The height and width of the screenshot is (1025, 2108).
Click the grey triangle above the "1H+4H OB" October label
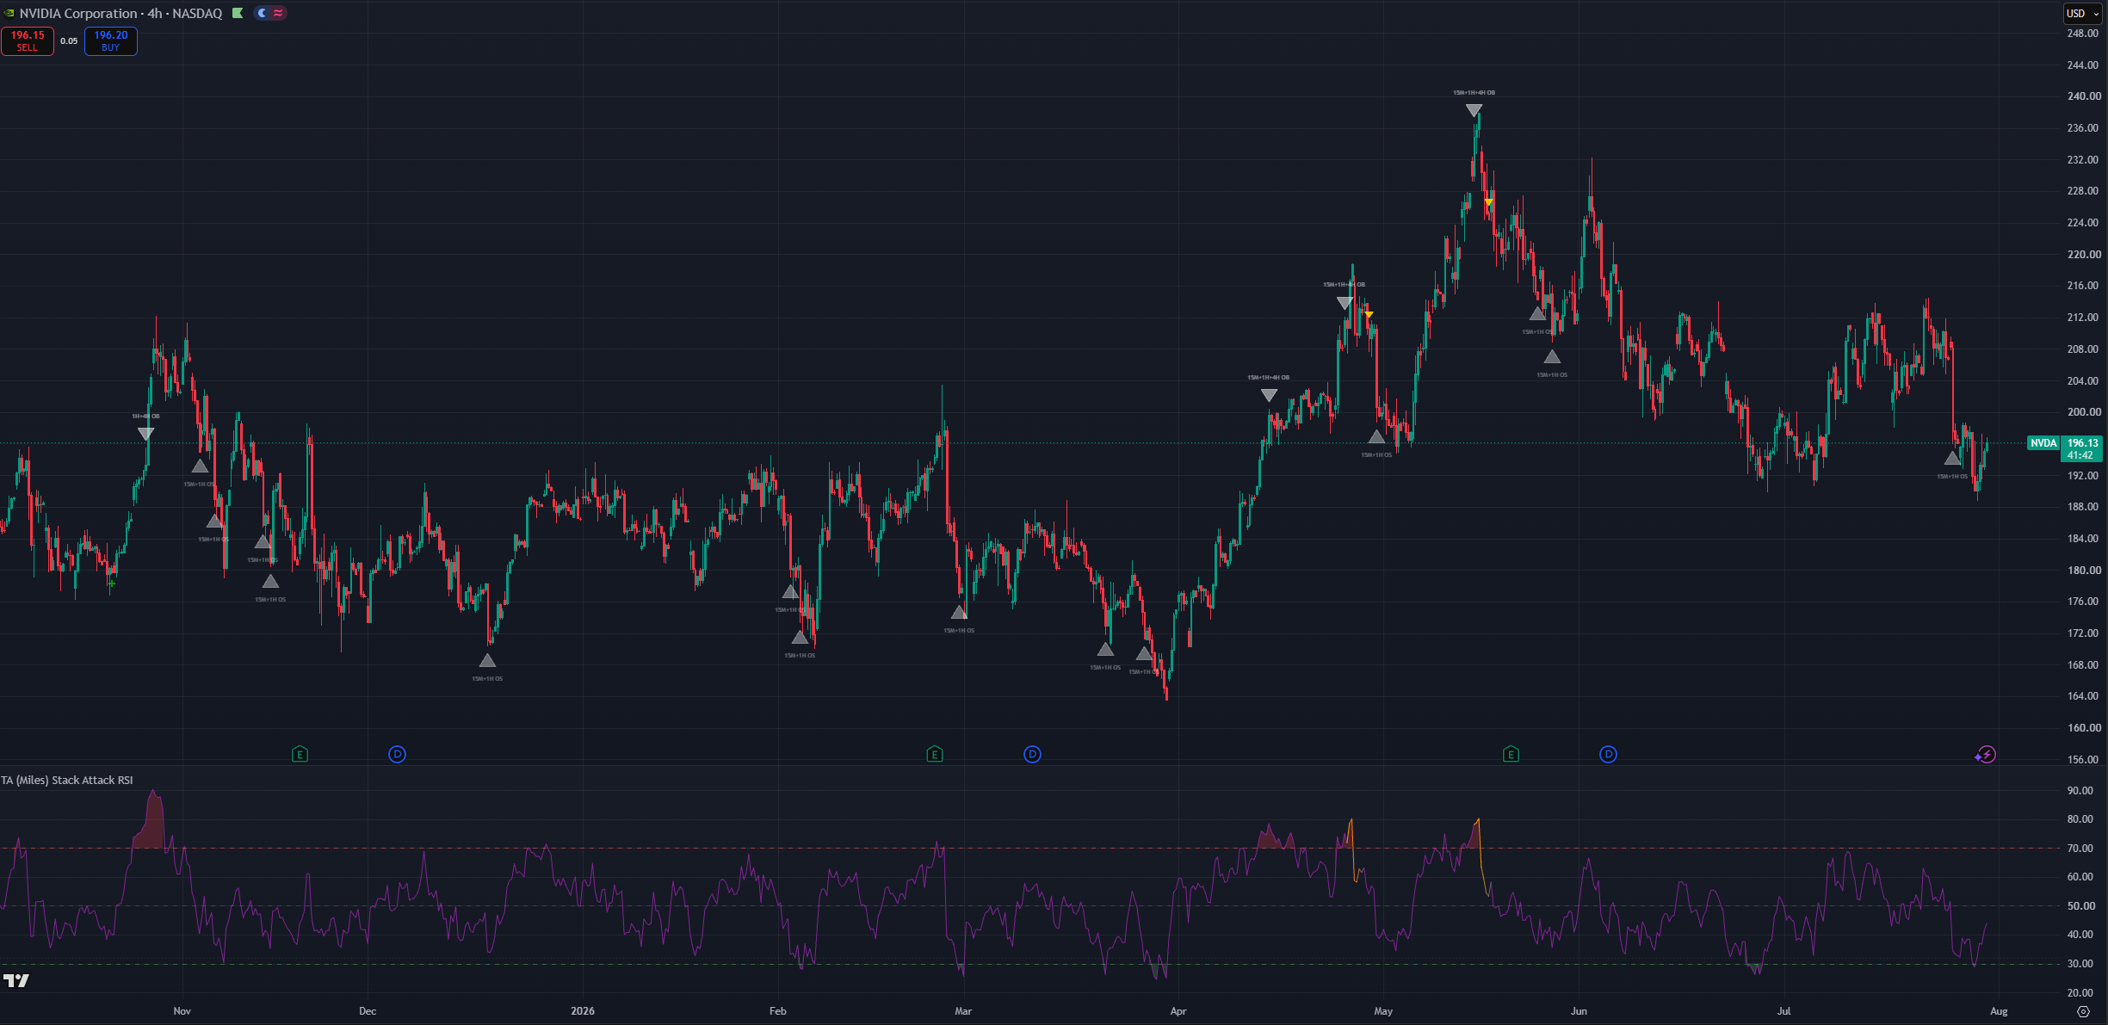click(x=145, y=434)
